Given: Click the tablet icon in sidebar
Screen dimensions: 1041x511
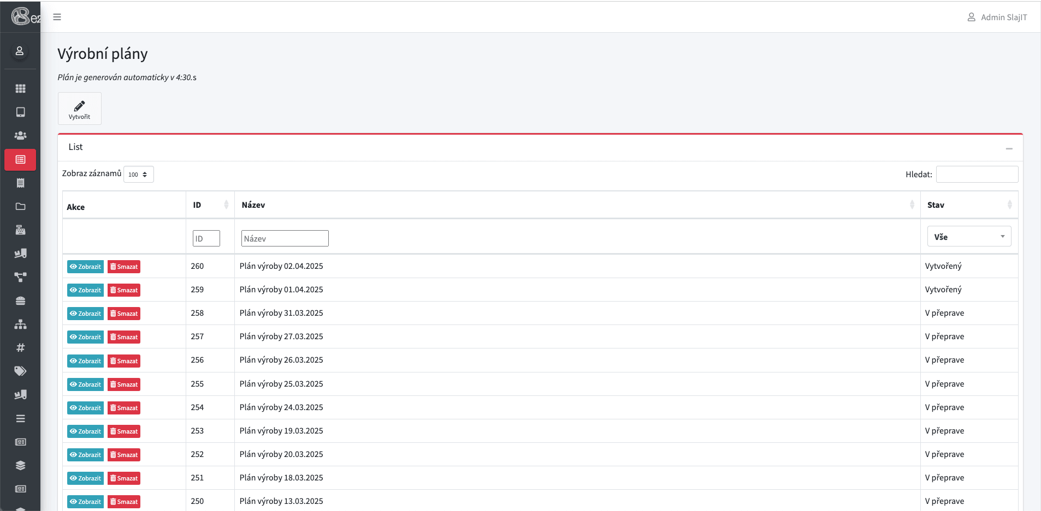Looking at the screenshot, I should click(20, 112).
